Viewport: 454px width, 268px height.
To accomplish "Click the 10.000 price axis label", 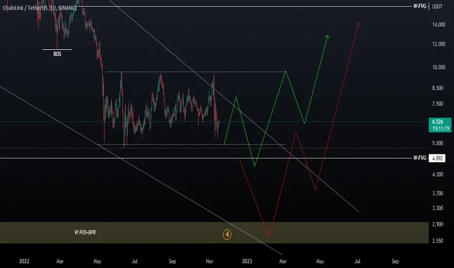I will [438, 67].
